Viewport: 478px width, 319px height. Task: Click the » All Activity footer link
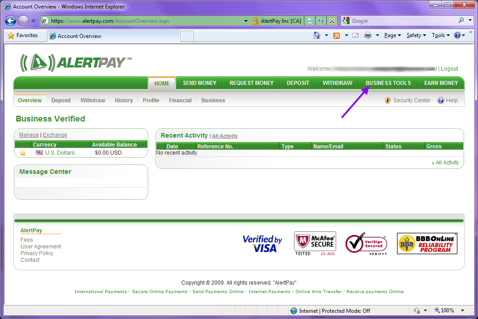[445, 163]
